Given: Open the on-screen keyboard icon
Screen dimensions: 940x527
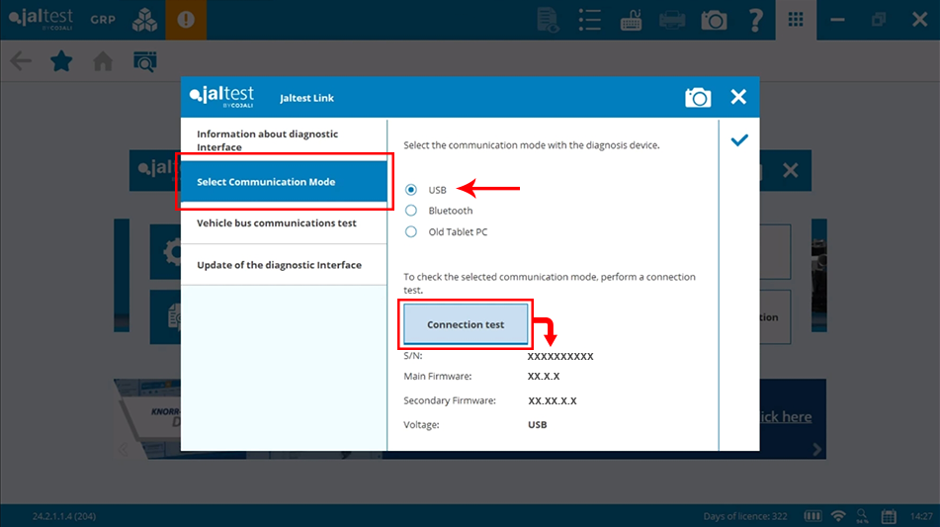Looking at the screenshot, I should coord(631,20).
